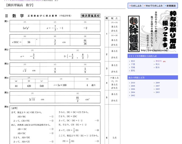Click the ためしよみ link

pyautogui.click(x=136, y=6)
